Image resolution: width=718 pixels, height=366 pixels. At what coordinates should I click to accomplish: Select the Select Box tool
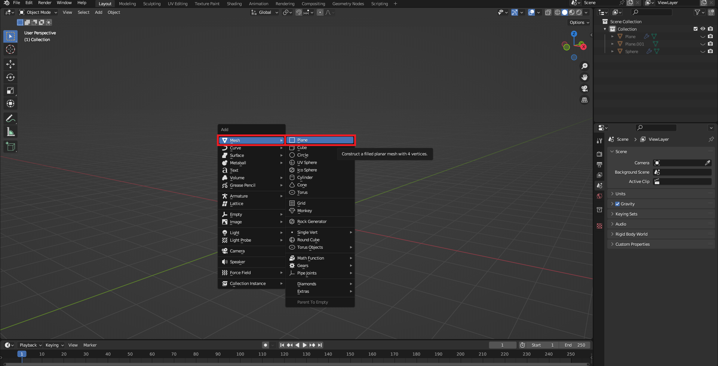(10, 36)
